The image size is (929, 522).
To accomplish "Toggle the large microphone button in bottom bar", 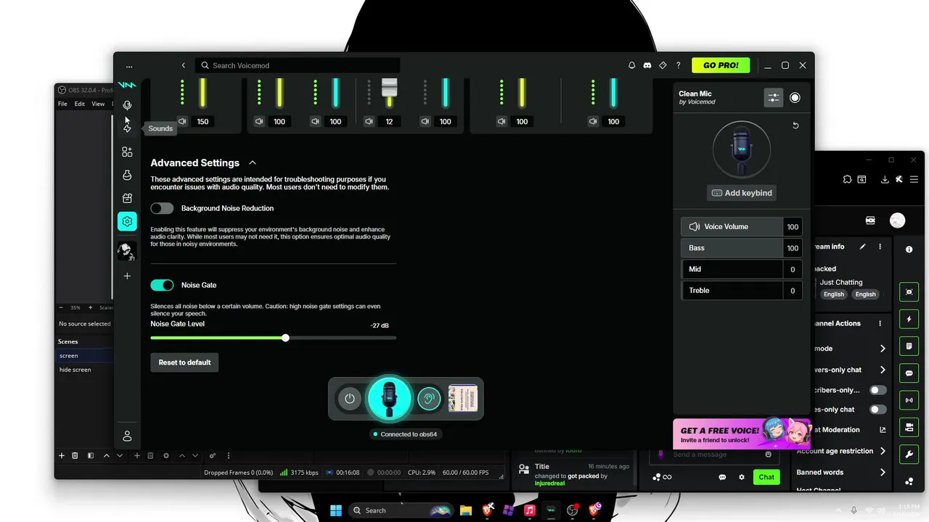I will tap(389, 399).
